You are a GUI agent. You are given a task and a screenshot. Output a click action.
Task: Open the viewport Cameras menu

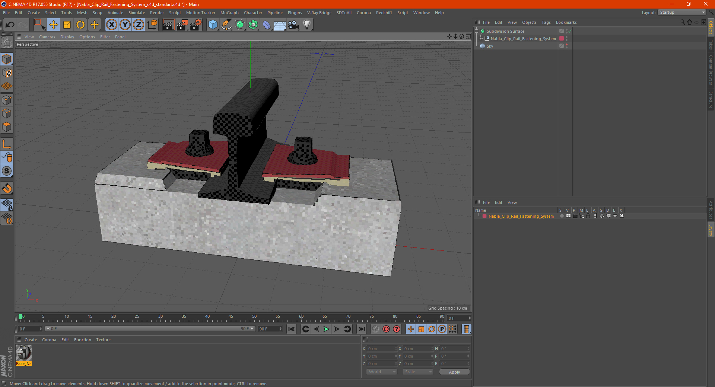click(x=47, y=37)
